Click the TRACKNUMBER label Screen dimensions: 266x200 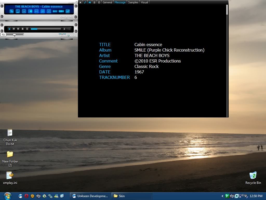tap(115, 77)
